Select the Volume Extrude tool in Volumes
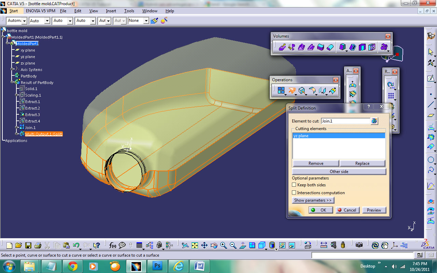Screen dimensions: 437x273 [282, 47]
